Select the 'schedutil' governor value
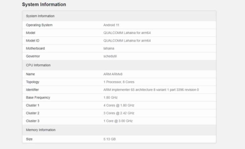 (x=110, y=56)
